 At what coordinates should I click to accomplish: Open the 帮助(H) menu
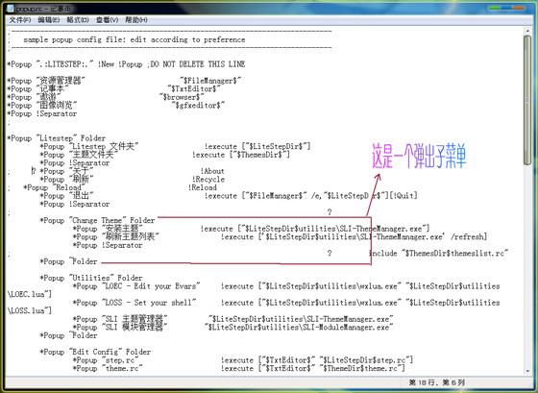point(136,20)
